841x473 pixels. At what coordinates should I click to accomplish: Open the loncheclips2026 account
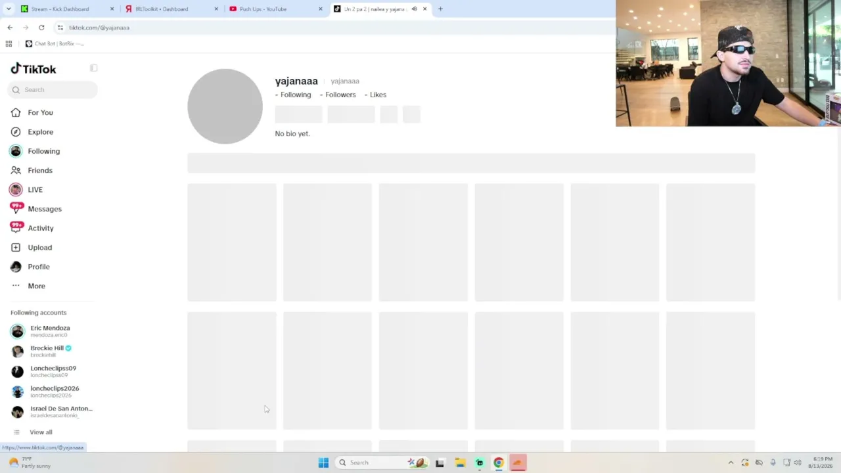pyautogui.click(x=50, y=392)
